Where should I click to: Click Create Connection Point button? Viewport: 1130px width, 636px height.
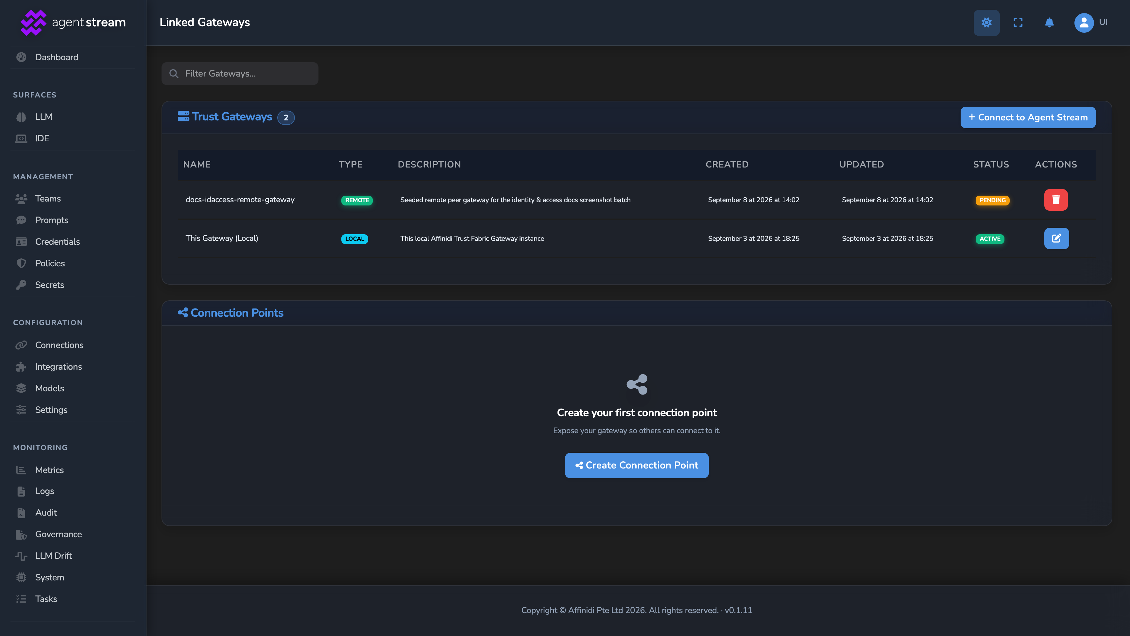637,465
